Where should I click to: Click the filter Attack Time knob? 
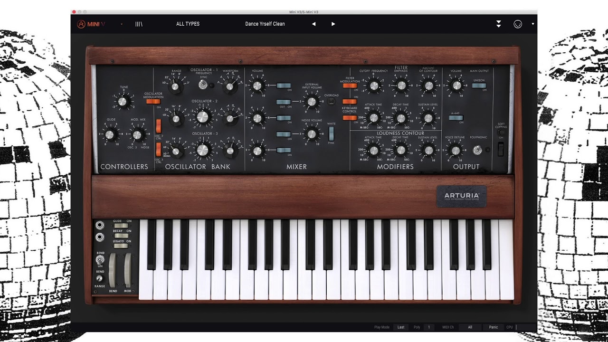coord(374,118)
